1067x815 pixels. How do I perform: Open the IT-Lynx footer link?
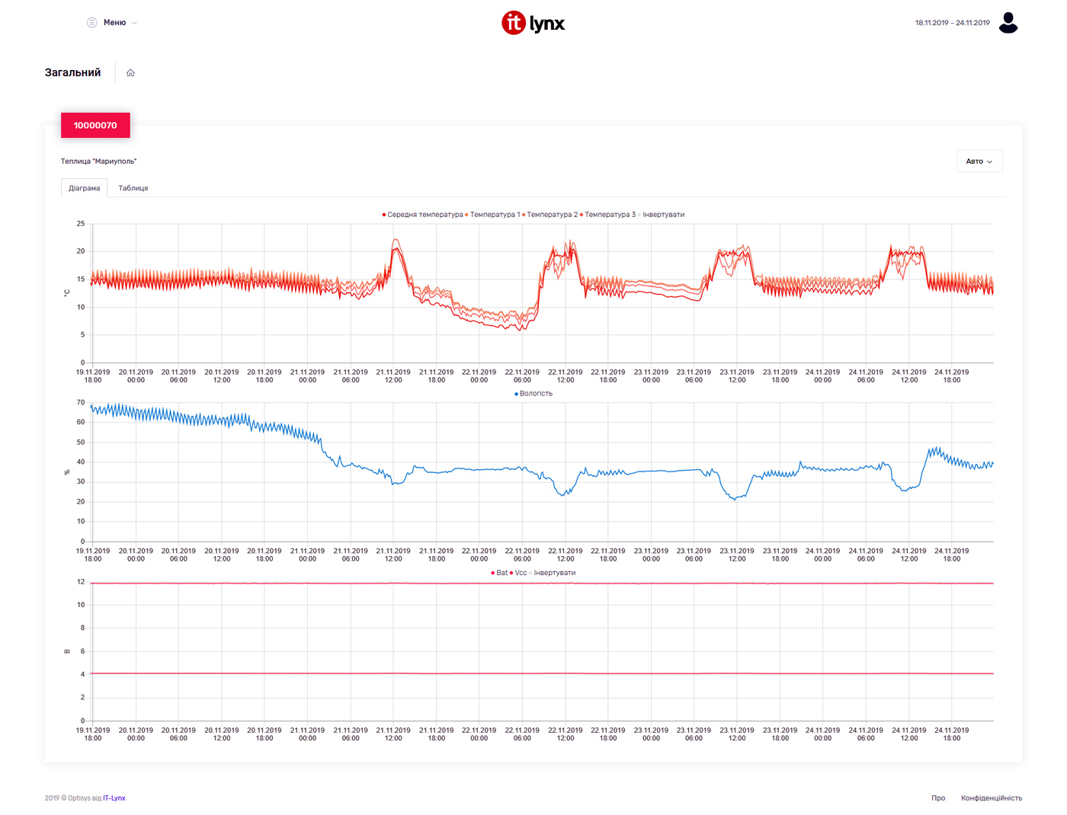point(114,798)
